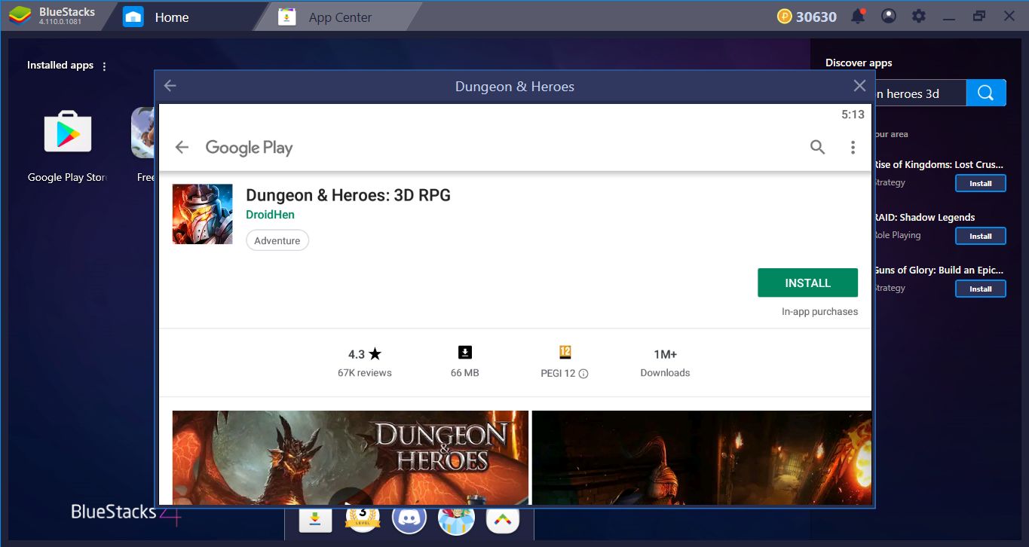Open the dark dungeon screenshot thumbnail

pyautogui.click(x=702, y=457)
